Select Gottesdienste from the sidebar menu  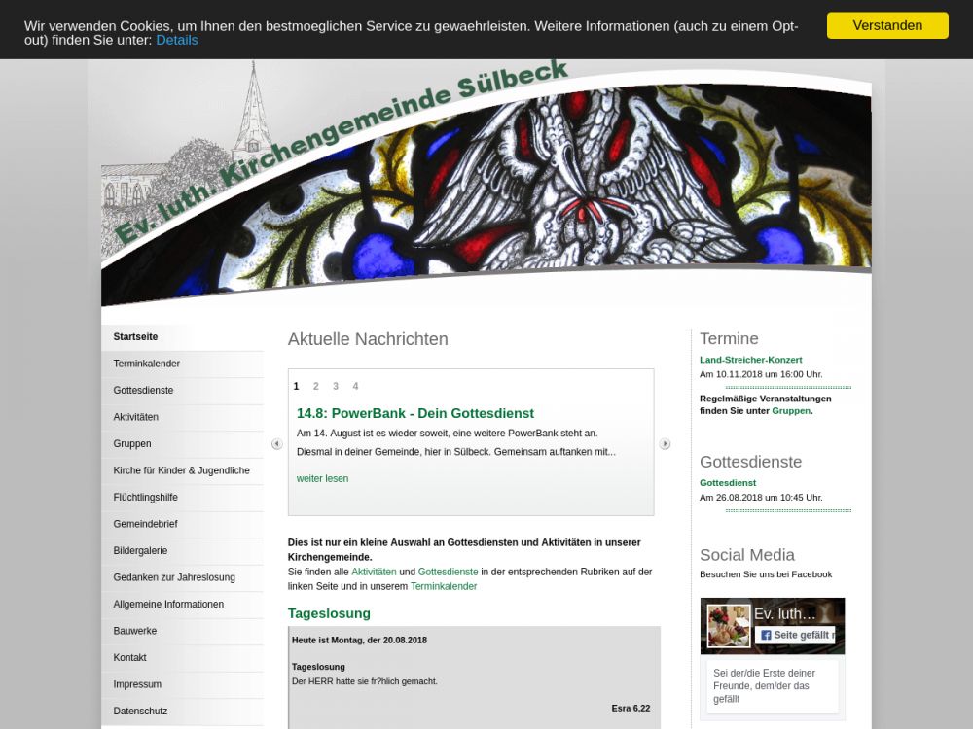pyautogui.click(x=143, y=390)
